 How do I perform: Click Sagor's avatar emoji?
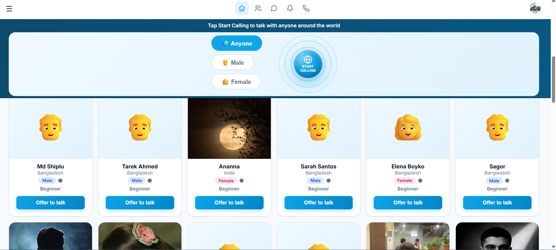click(x=497, y=127)
